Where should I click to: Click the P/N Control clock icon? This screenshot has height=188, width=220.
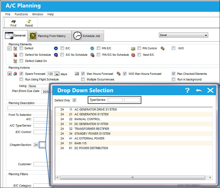(x=133, y=49)
